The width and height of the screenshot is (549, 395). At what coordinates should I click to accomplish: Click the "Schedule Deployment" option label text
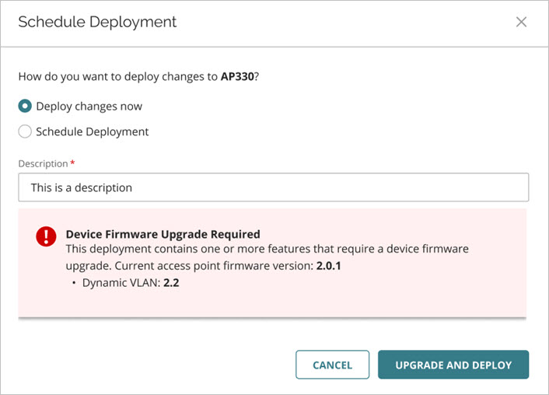[x=92, y=131]
